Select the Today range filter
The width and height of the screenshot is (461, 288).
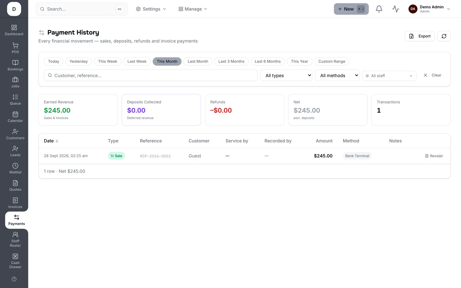(54, 61)
